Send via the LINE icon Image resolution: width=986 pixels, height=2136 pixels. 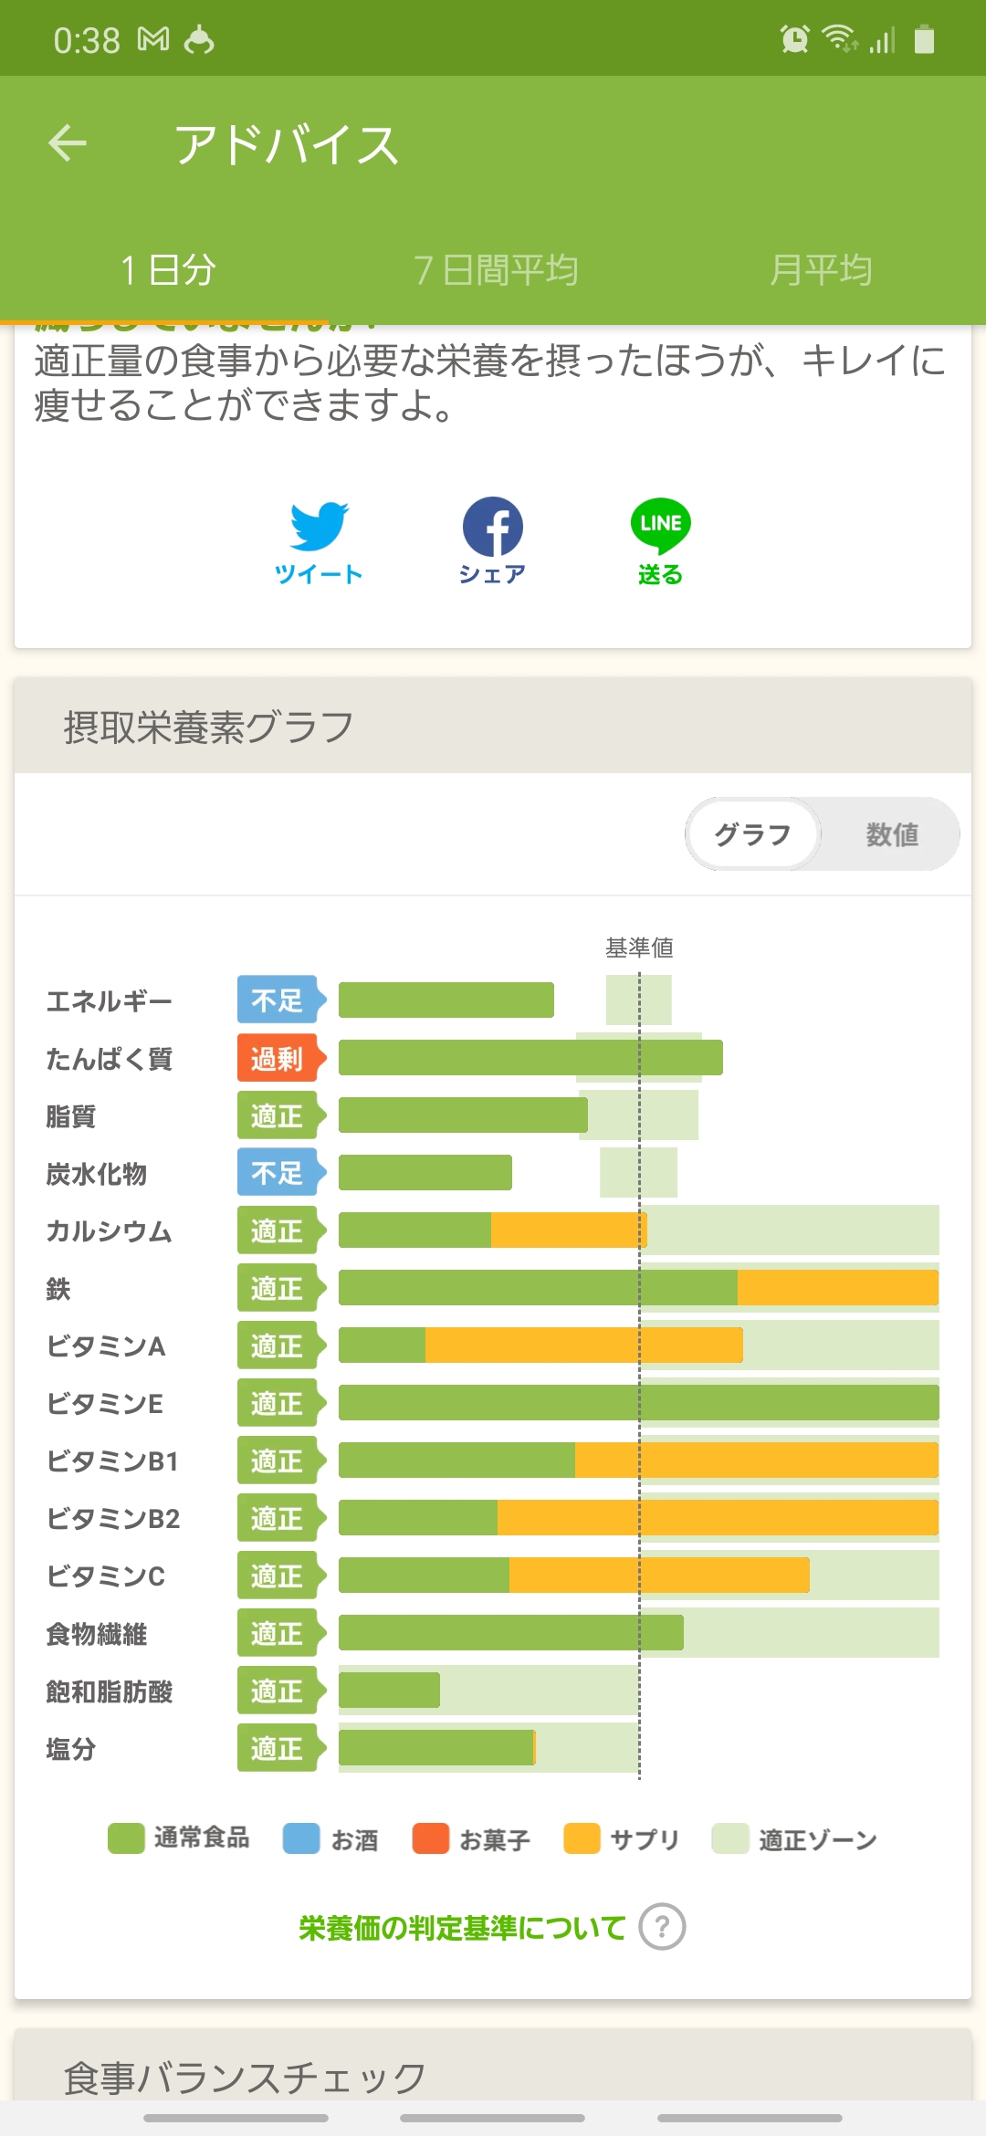click(x=660, y=526)
